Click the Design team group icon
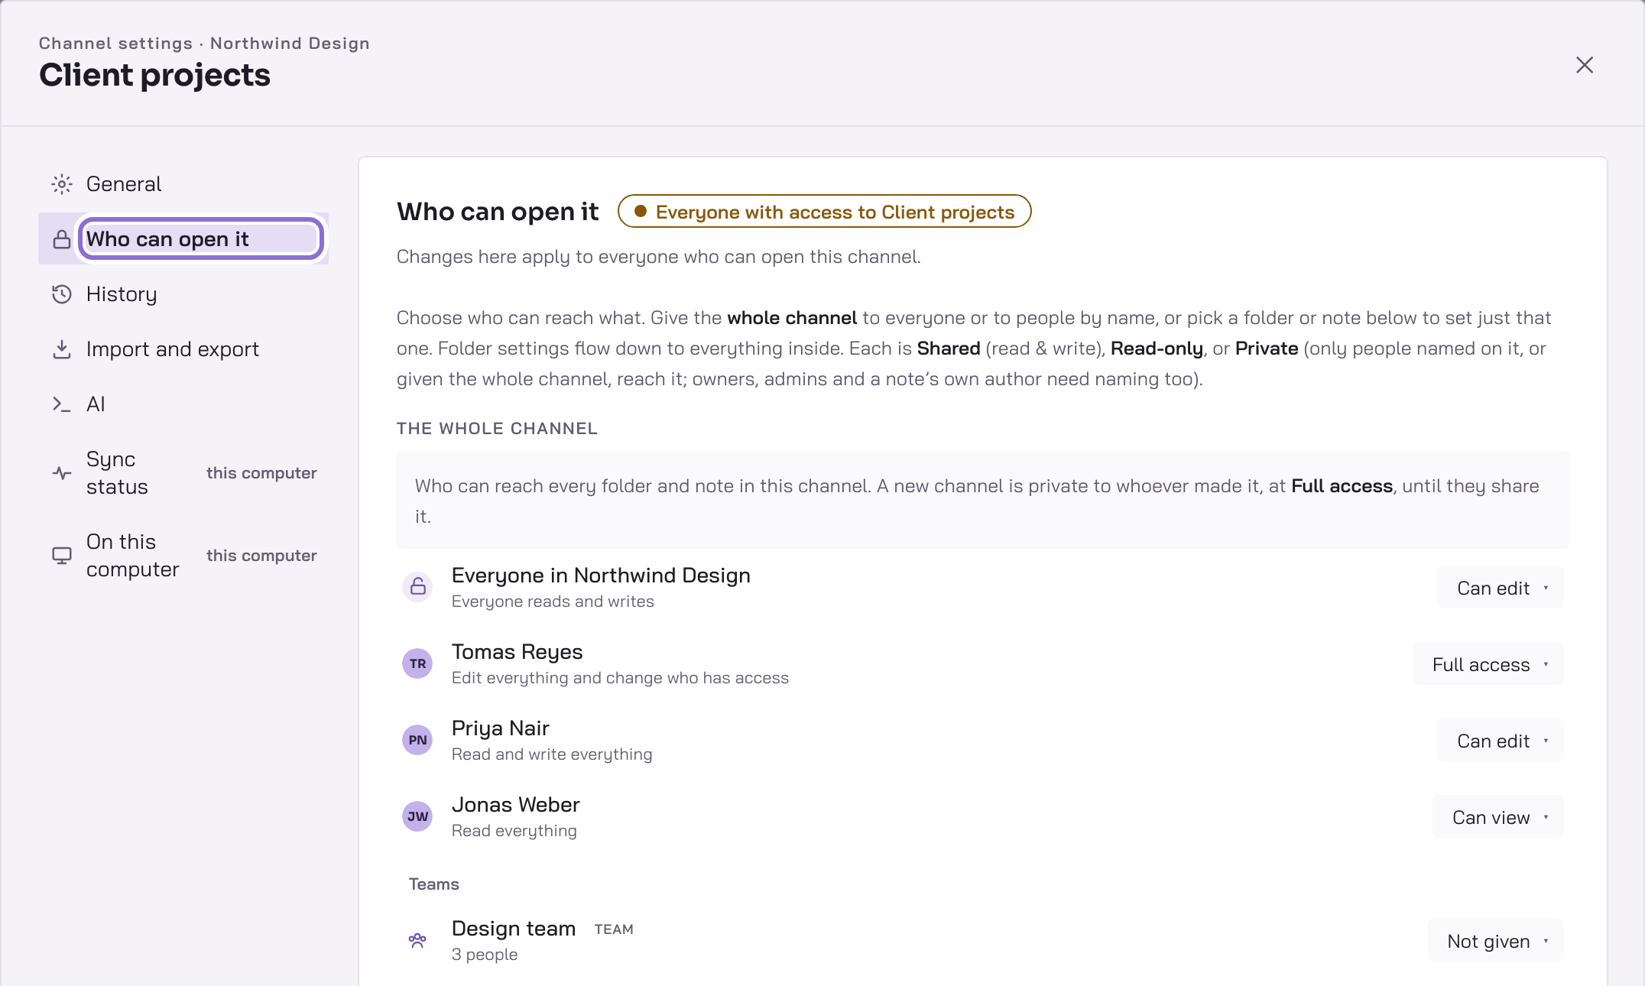This screenshot has width=1645, height=986. pos(417,940)
